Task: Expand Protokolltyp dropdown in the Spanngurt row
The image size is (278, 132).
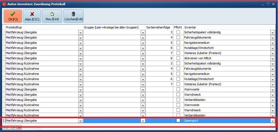Action: (80, 121)
